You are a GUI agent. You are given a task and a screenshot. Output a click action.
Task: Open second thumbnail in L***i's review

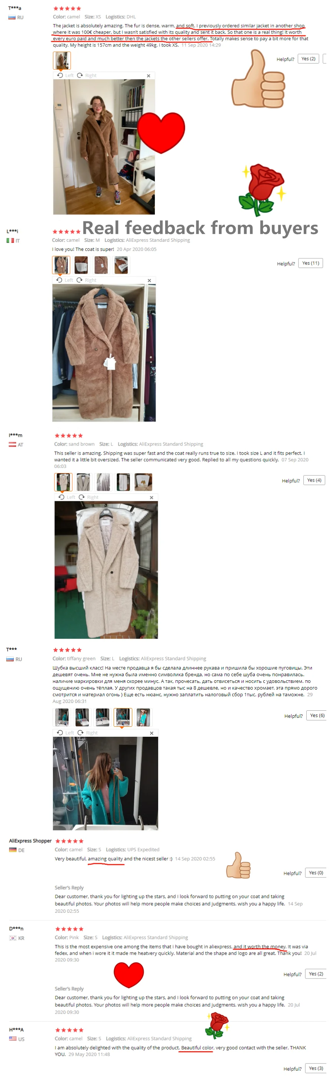coord(81,265)
